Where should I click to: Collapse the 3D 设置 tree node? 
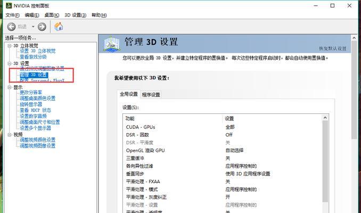point(10,63)
